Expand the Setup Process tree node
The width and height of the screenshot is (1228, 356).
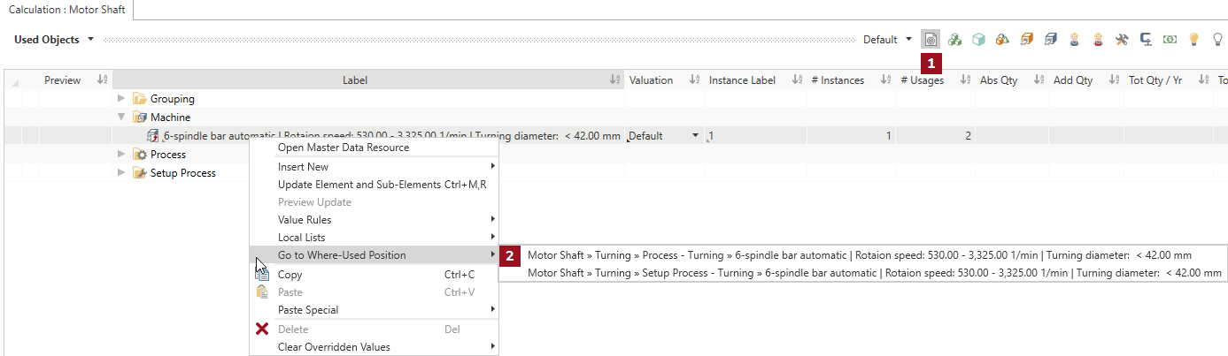122,173
